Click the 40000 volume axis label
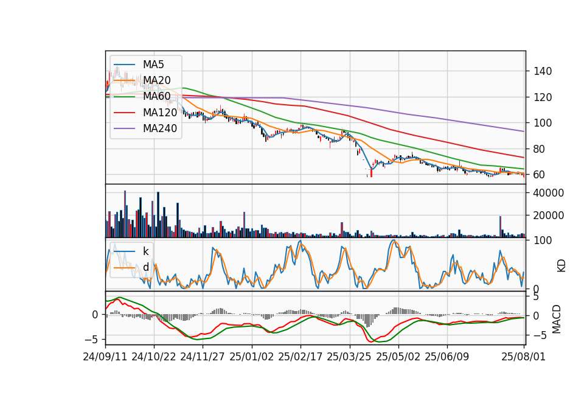 (549, 193)
